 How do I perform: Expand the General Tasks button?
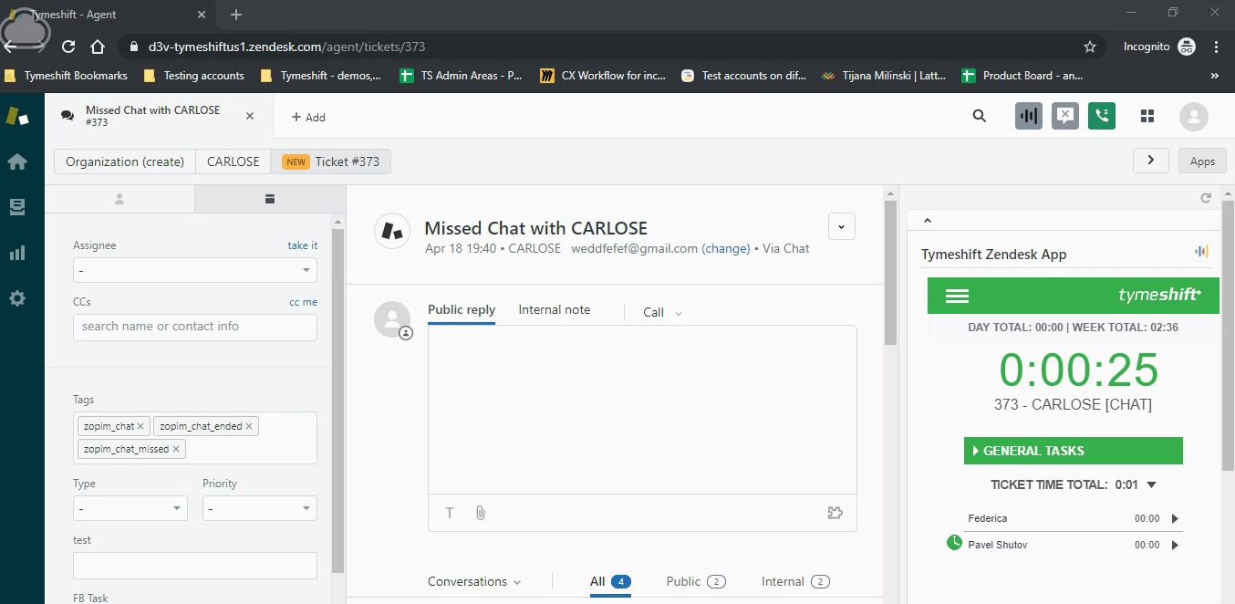click(1073, 451)
